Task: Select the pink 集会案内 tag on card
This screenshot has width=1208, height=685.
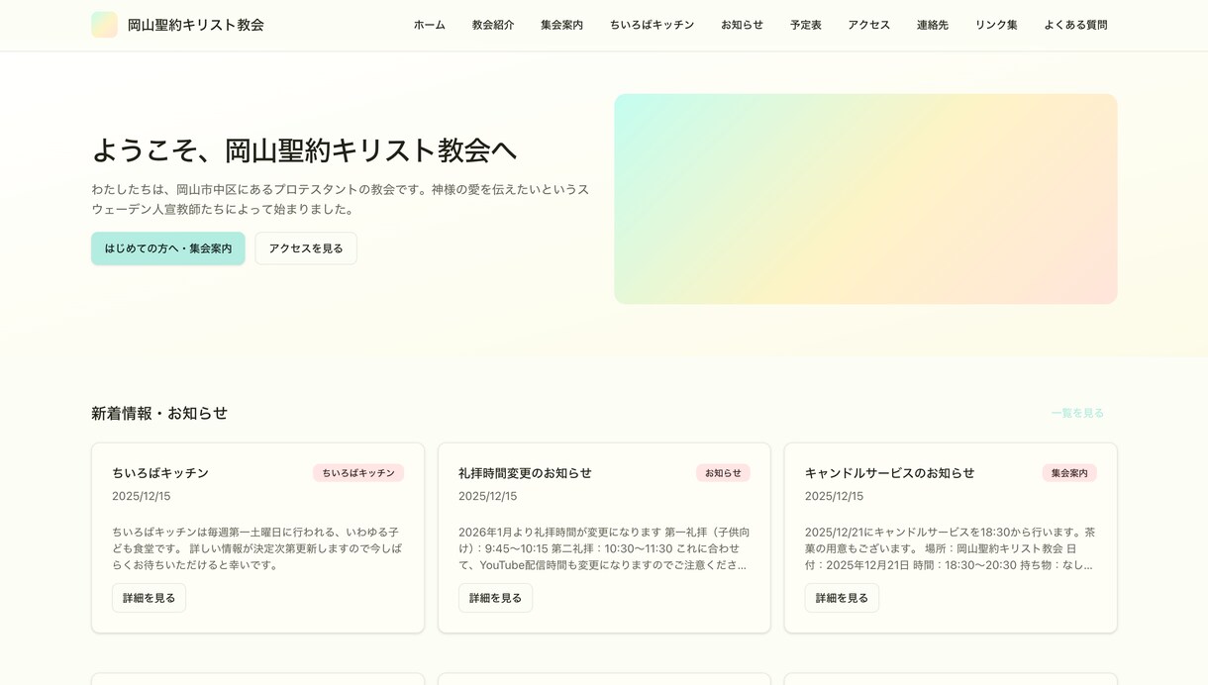Action: 1069,473
